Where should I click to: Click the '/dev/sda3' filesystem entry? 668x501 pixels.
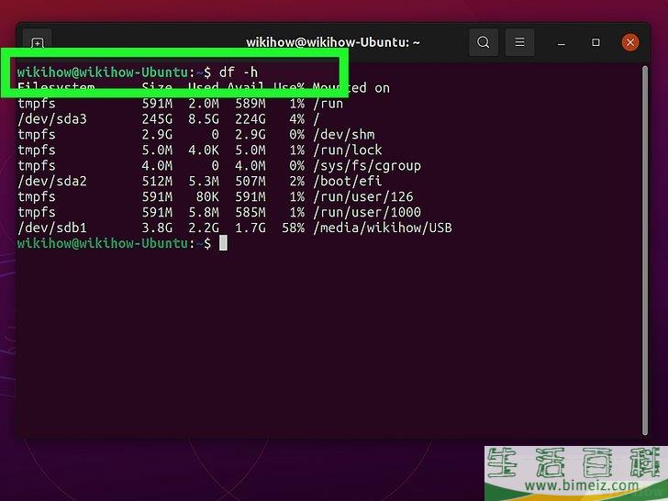[52, 119]
